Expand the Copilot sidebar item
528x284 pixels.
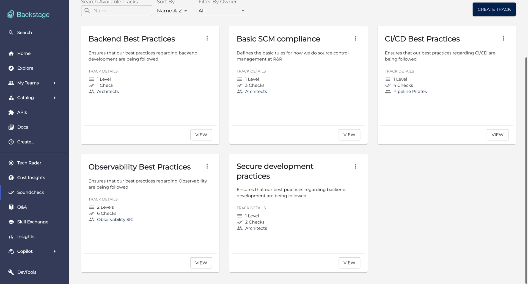(55, 251)
